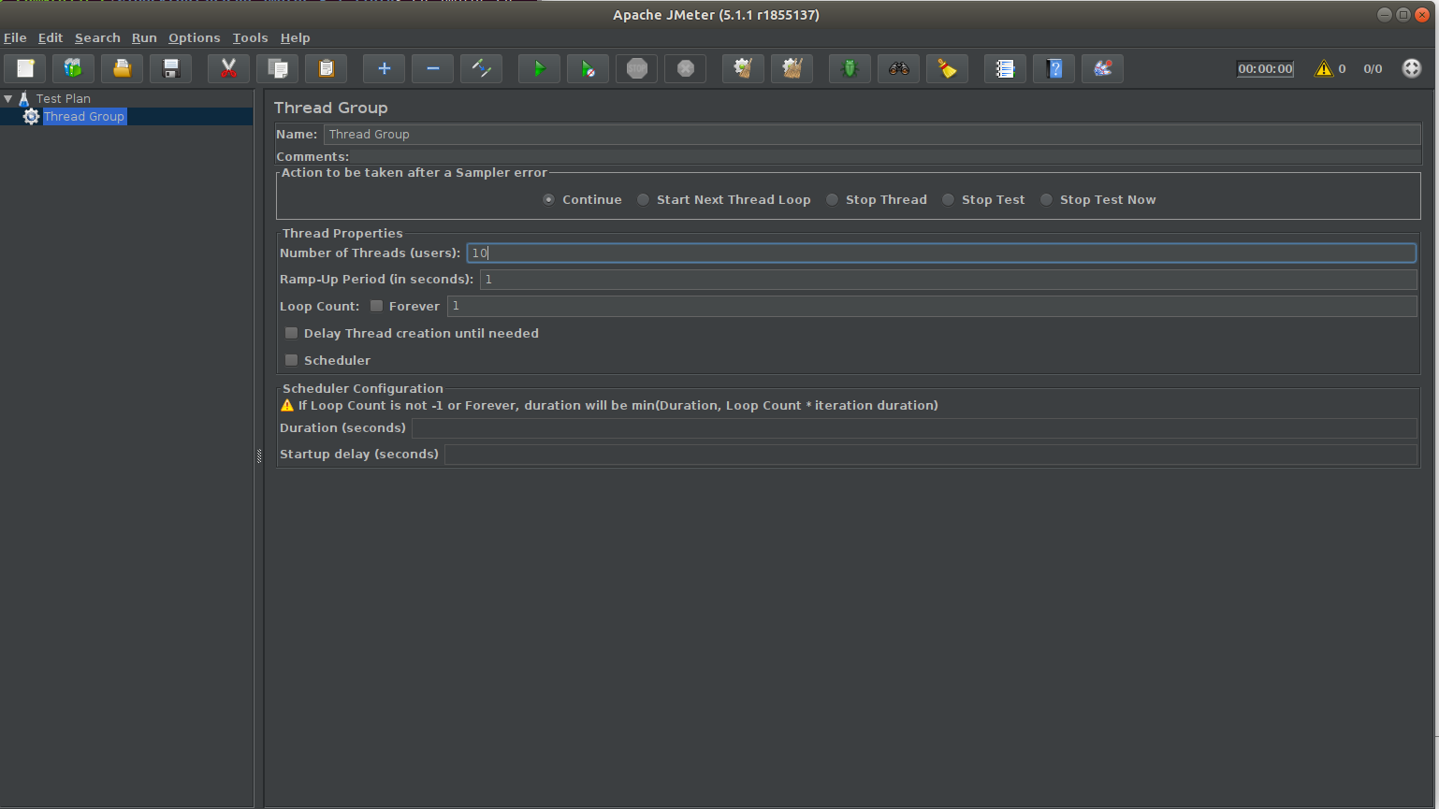The width and height of the screenshot is (1439, 809).
Task: Cut the selected element with scissors icon
Action: [228, 68]
